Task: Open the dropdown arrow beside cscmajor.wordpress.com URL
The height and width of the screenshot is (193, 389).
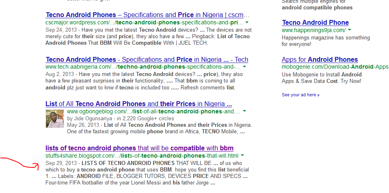Action: pyautogui.click(x=247, y=23)
